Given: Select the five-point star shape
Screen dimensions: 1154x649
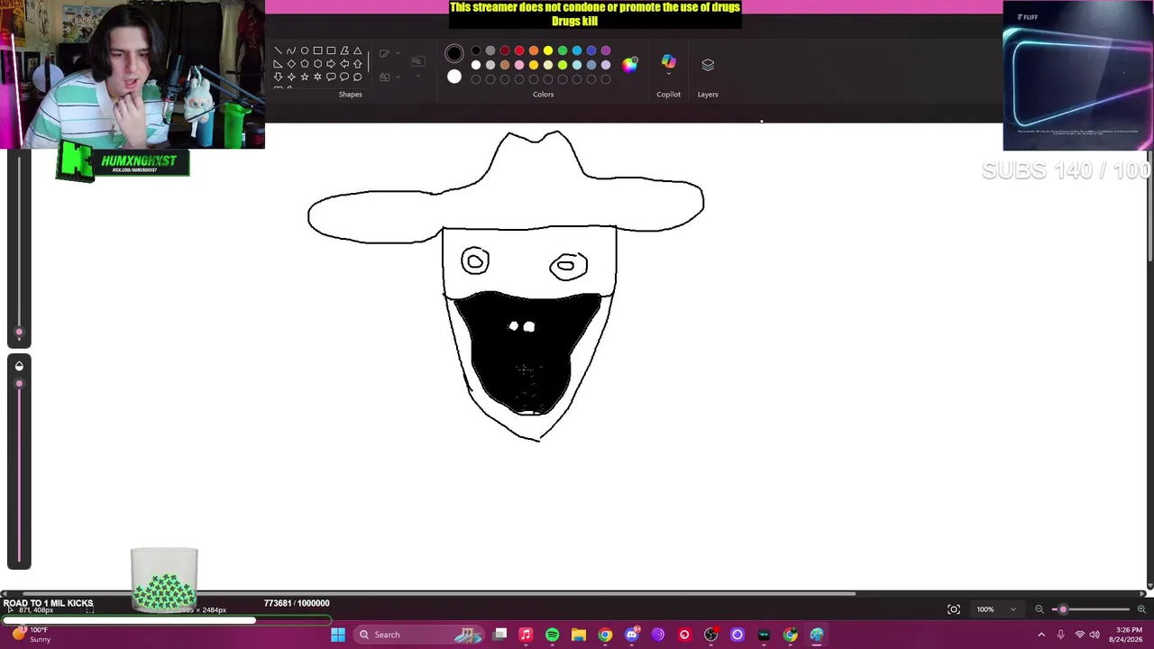Looking at the screenshot, I should pos(305,77).
